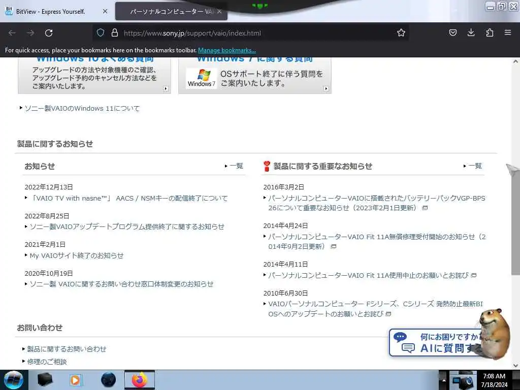The image size is (520, 390).
Task: Show hidden system tray icons arrow
Action: 443,380
